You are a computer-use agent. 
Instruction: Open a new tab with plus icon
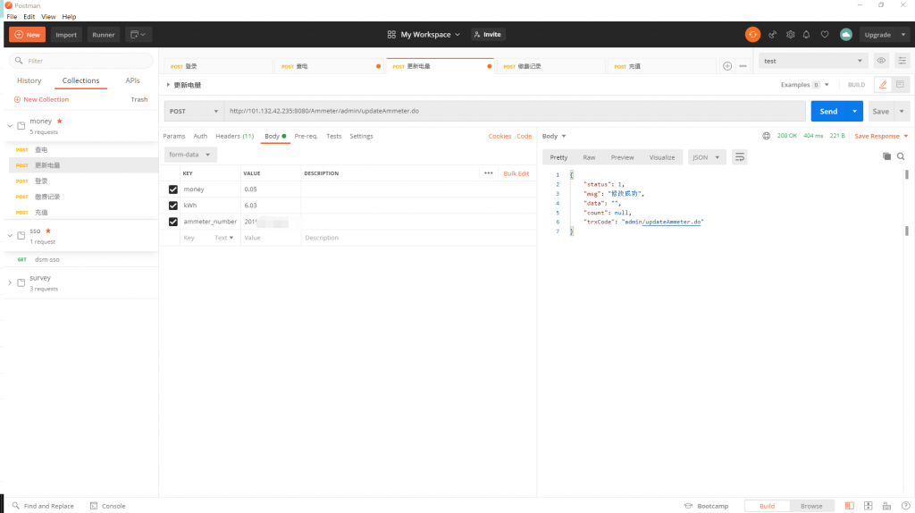[727, 66]
